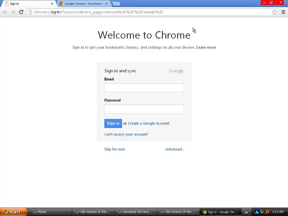Restore down the Chrome window
Viewport: 288px width, 216px height.
coord(271,3)
